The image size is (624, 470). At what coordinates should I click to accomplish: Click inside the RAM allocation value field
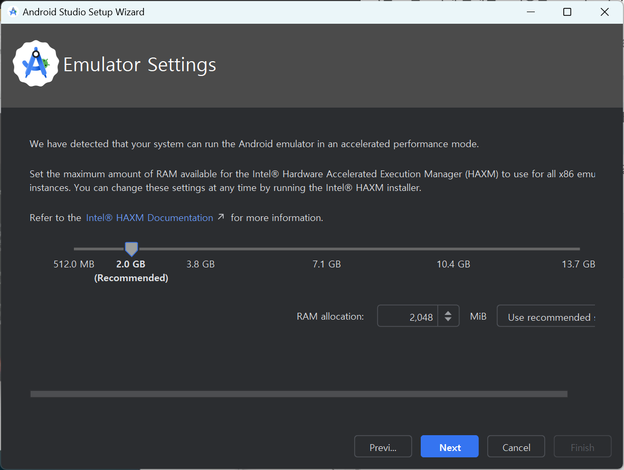coord(408,316)
